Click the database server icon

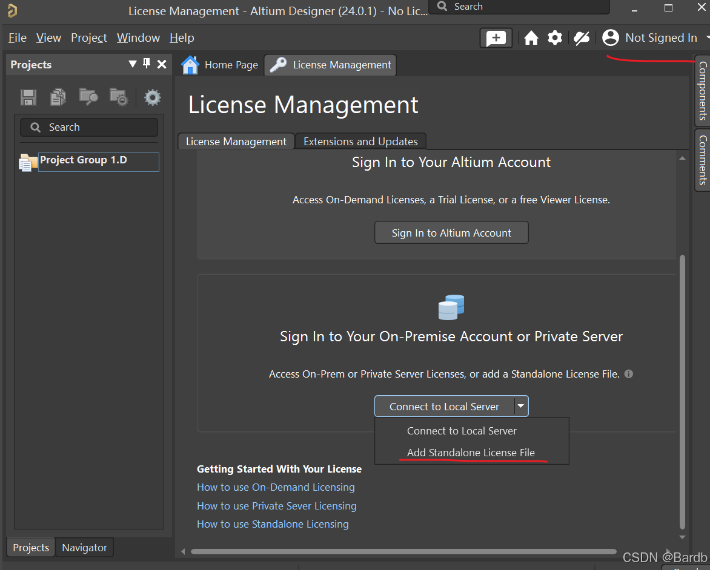(x=451, y=307)
